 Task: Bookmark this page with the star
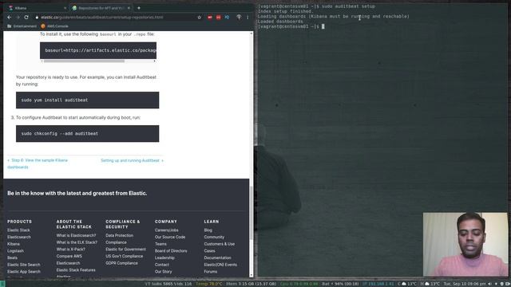click(200, 18)
